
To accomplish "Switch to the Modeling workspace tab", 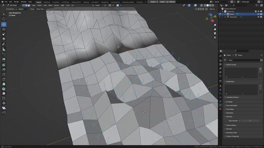I will pos(47,2).
